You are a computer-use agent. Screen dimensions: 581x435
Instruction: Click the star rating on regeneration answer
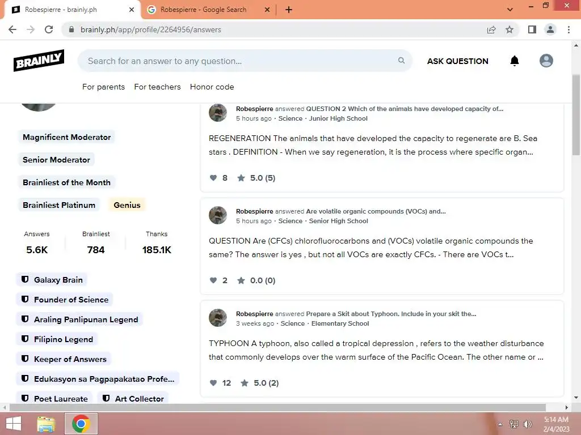(241, 178)
